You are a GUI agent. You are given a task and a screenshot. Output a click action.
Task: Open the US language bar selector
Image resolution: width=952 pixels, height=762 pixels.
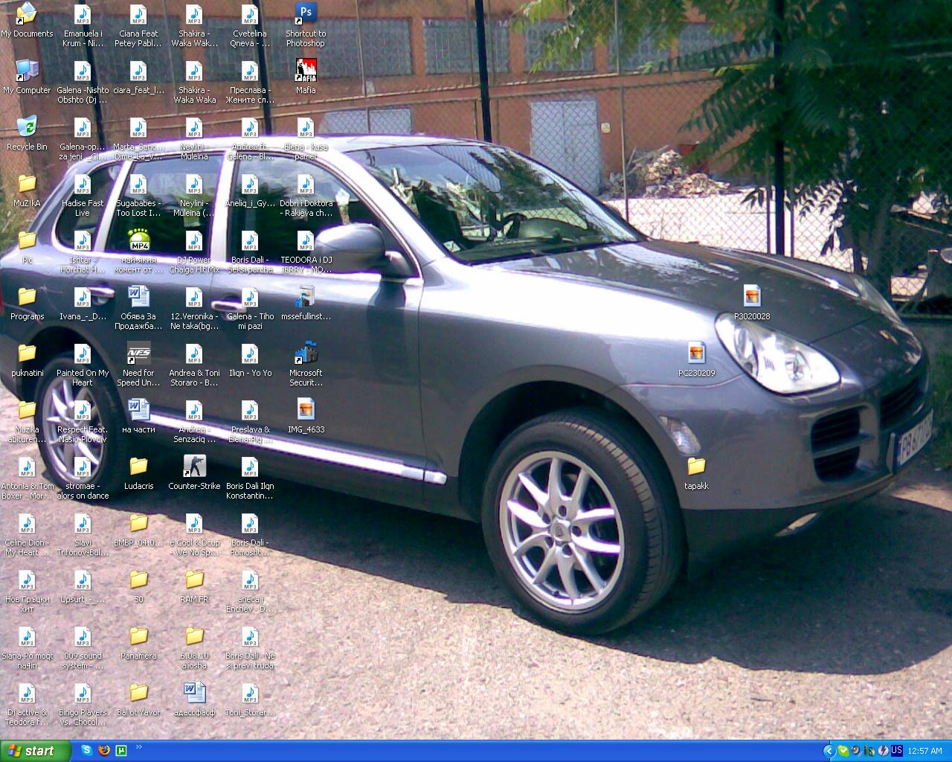pyautogui.click(x=896, y=751)
